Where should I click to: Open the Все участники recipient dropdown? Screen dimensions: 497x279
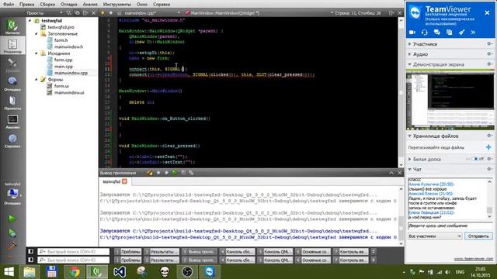pos(435,236)
